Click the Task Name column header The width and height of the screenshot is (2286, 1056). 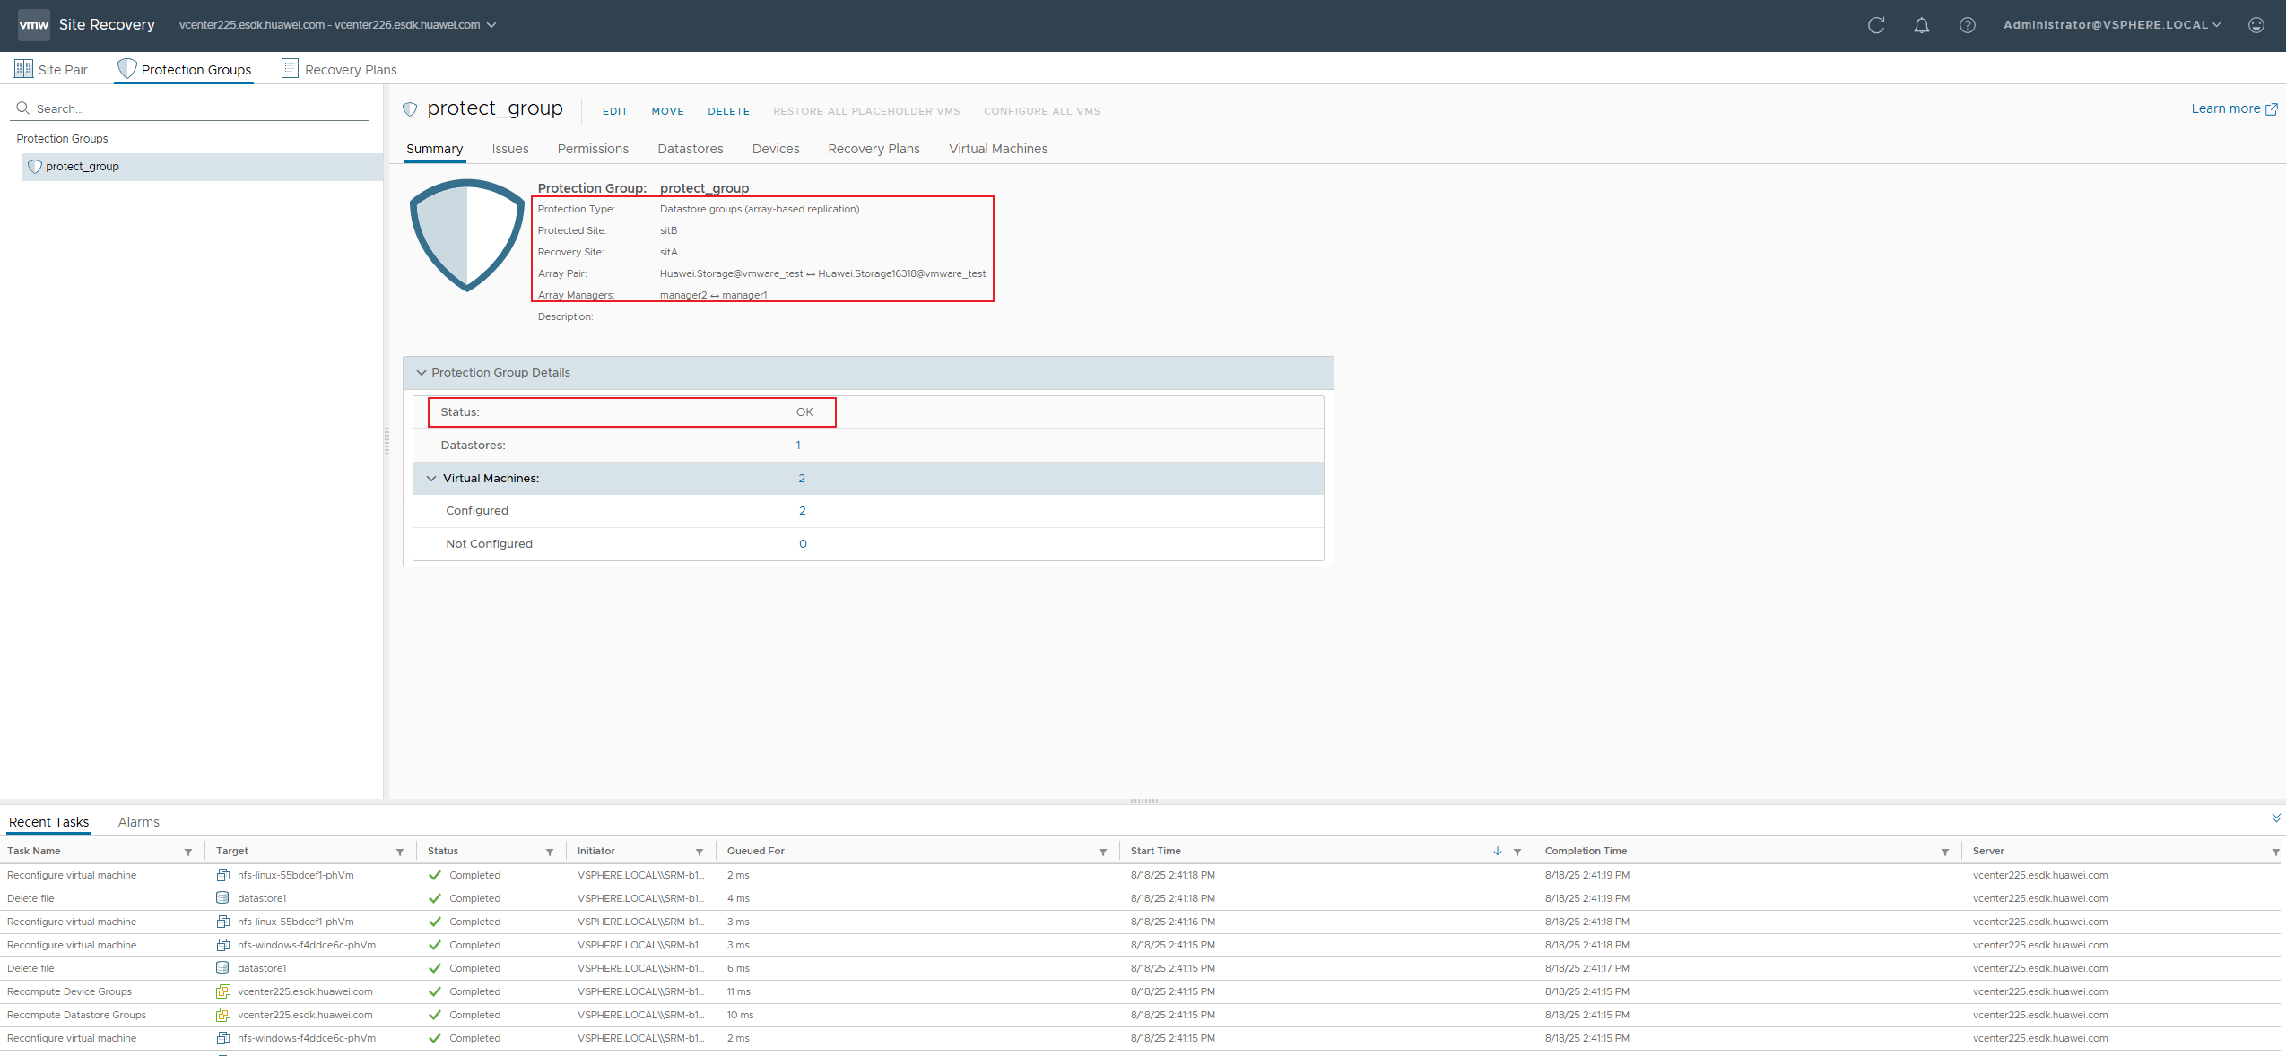tap(34, 851)
